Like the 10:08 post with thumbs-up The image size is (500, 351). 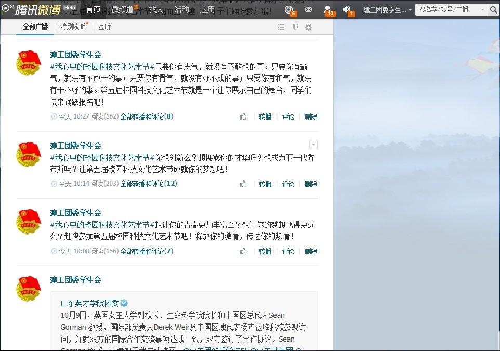[x=243, y=251]
